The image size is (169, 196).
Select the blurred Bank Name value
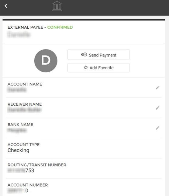(x=17, y=130)
